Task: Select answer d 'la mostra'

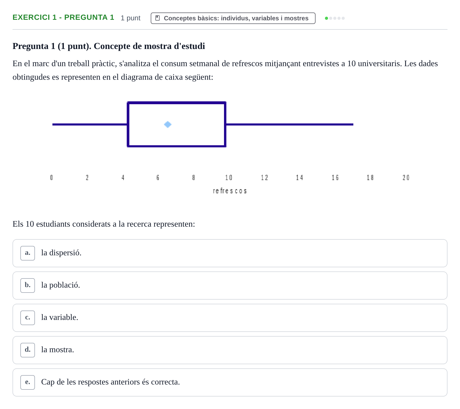Action: click(x=230, y=350)
